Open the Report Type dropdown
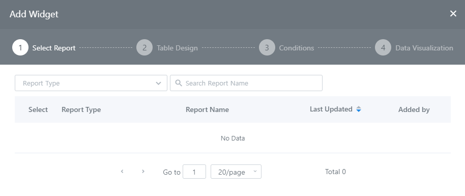 (x=91, y=83)
